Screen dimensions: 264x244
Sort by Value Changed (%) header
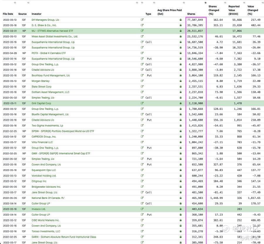click(x=253, y=10)
